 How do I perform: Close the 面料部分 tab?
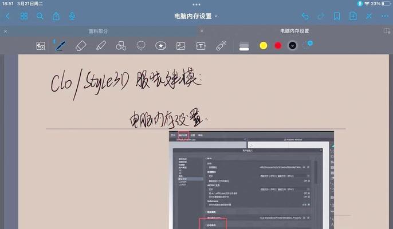6,31
